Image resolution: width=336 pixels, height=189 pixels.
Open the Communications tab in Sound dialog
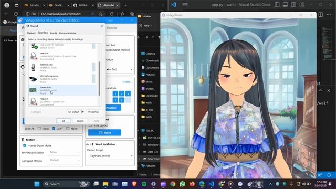67,33
